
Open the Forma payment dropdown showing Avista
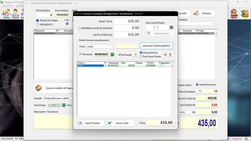point(100,46)
